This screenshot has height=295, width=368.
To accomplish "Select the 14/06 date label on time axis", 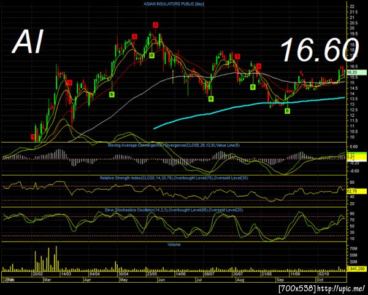I will 180,274.
